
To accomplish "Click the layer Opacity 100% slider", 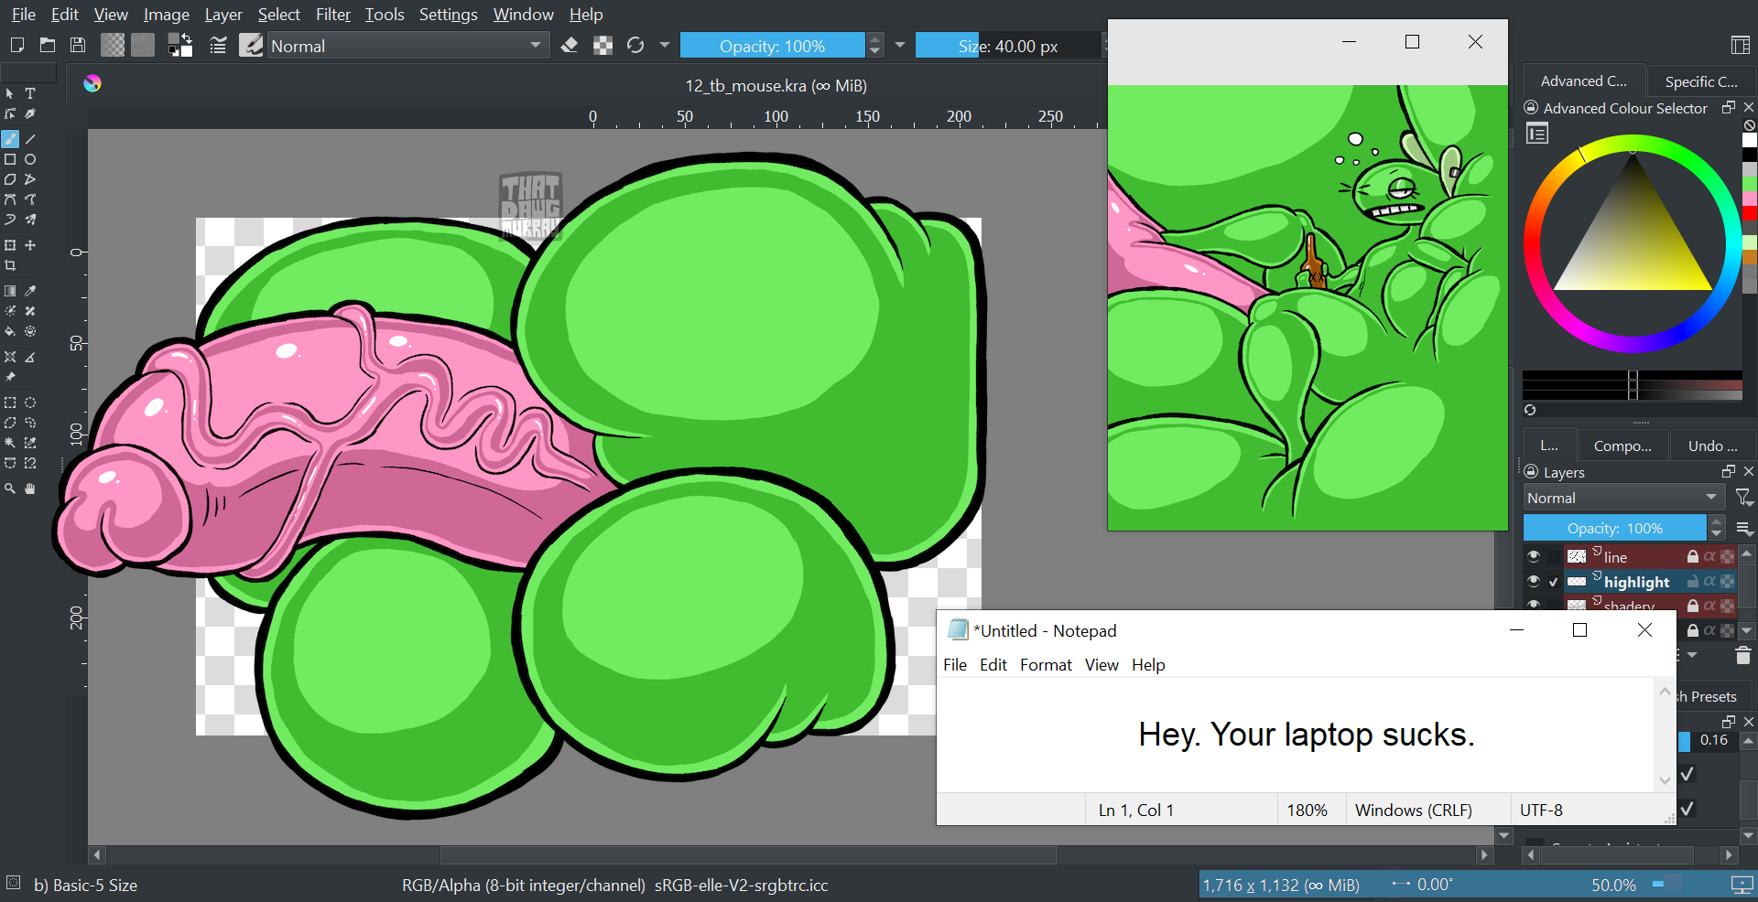I will pyautogui.click(x=1615, y=528).
